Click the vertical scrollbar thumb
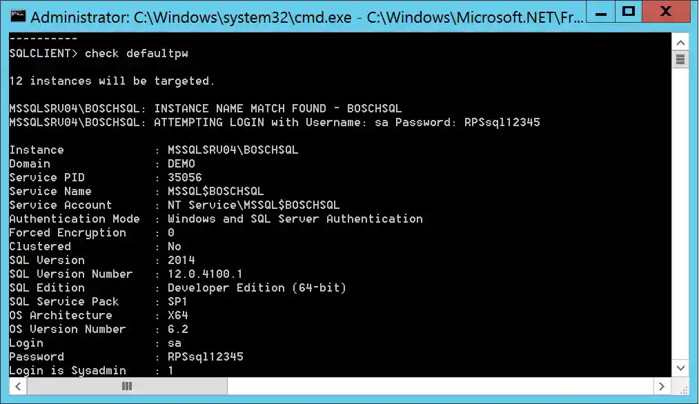Viewport: 699px width, 404px height. pyautogui.click(x=680, y=60)
